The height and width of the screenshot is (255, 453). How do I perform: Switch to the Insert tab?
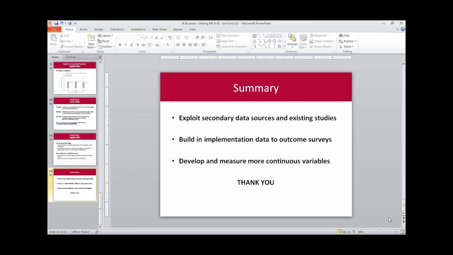click(84, 29)
